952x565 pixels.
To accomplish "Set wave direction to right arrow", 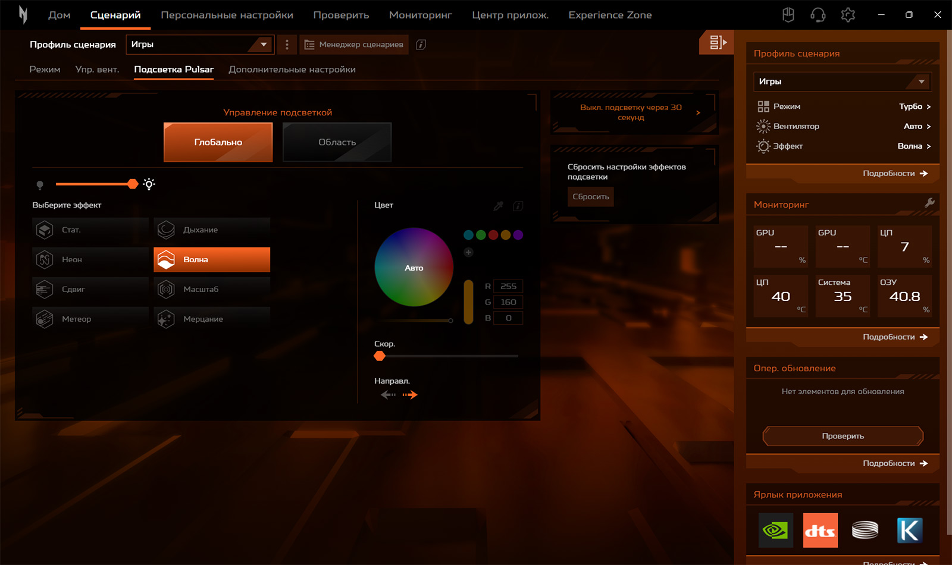I will (x=410, y=395).
